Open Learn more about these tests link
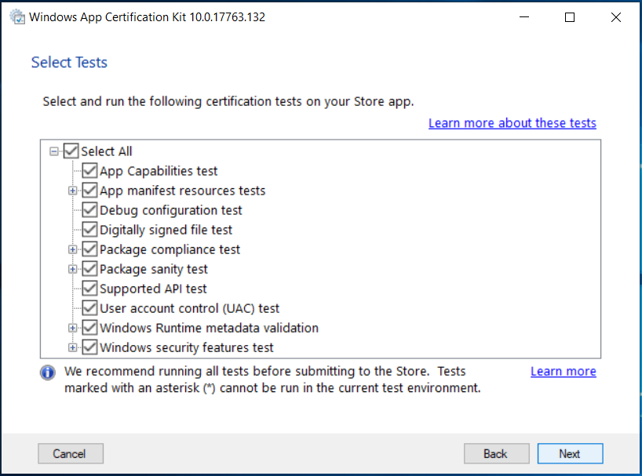Screen dimensions: 642x476 [x=513, y=123]
